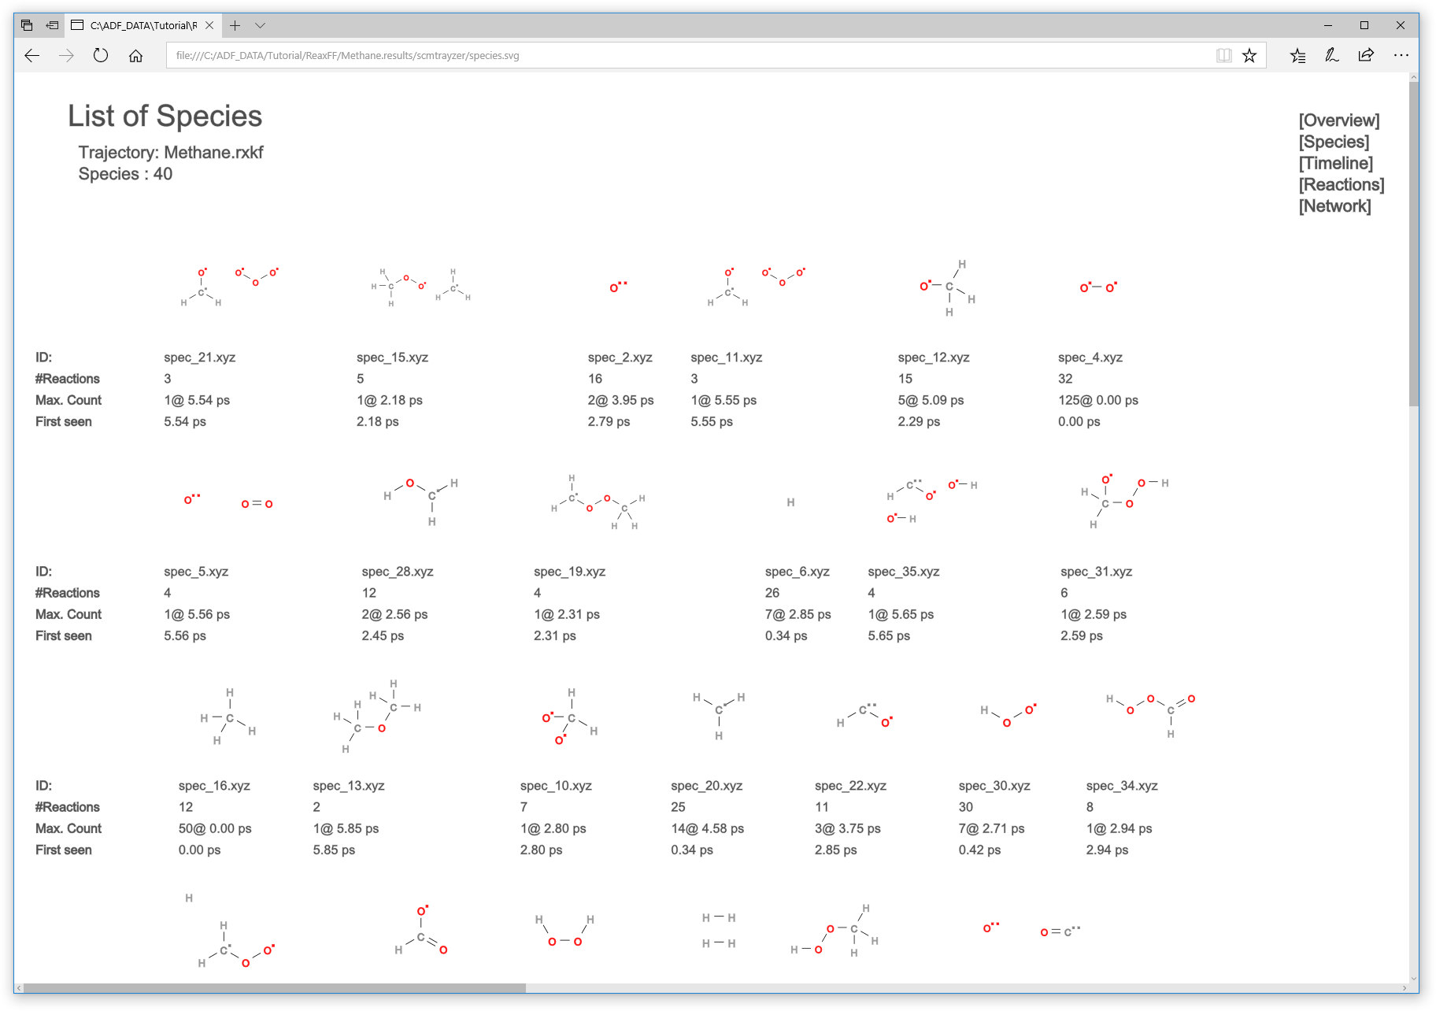Share this page via share icon

point(1367,55)
